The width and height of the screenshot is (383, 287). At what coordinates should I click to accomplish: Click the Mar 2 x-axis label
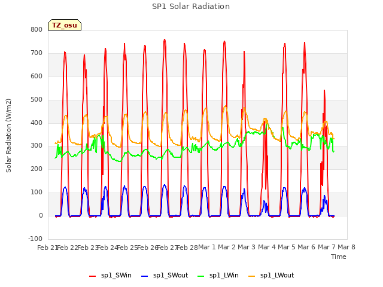pyautogui.click(x=227, y=247)
